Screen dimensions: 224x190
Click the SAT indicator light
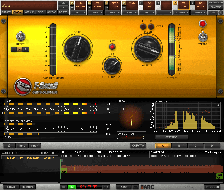point(112,47)
